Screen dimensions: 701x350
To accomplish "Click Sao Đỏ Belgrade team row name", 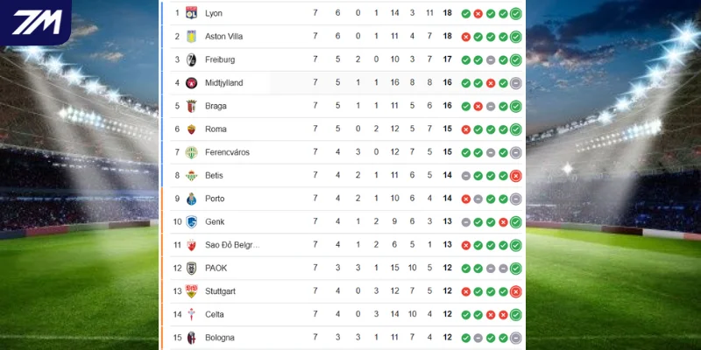I will [232, 245].
